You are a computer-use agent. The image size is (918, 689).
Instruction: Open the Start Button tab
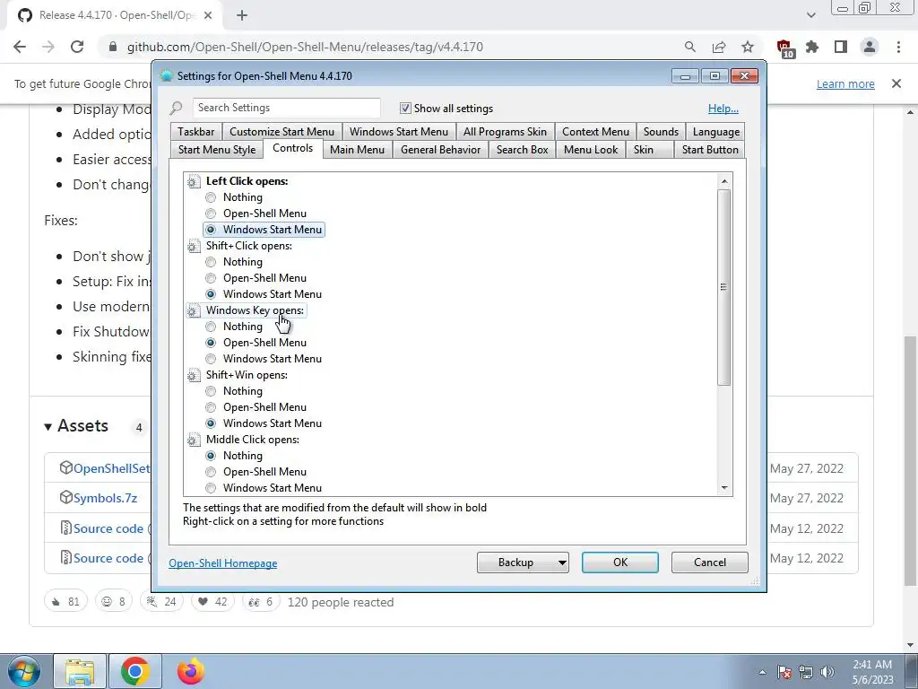pos(710,150)
